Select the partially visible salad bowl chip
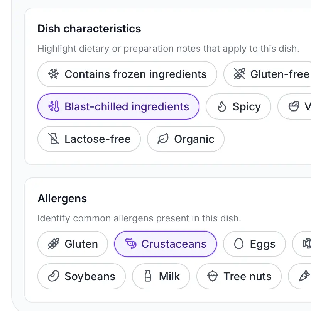The image size is (311, 311). 297,106
